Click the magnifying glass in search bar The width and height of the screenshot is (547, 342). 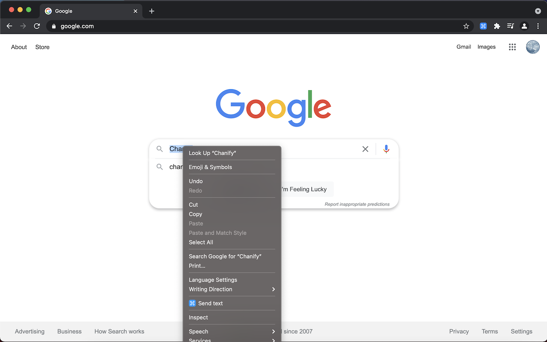[x=159, y=149]
